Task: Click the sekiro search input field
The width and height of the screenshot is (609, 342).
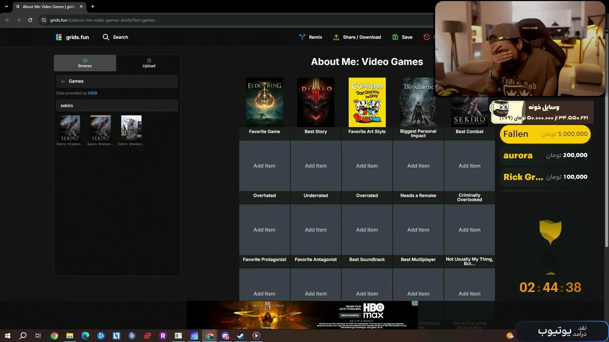Action: coord(117,105)
